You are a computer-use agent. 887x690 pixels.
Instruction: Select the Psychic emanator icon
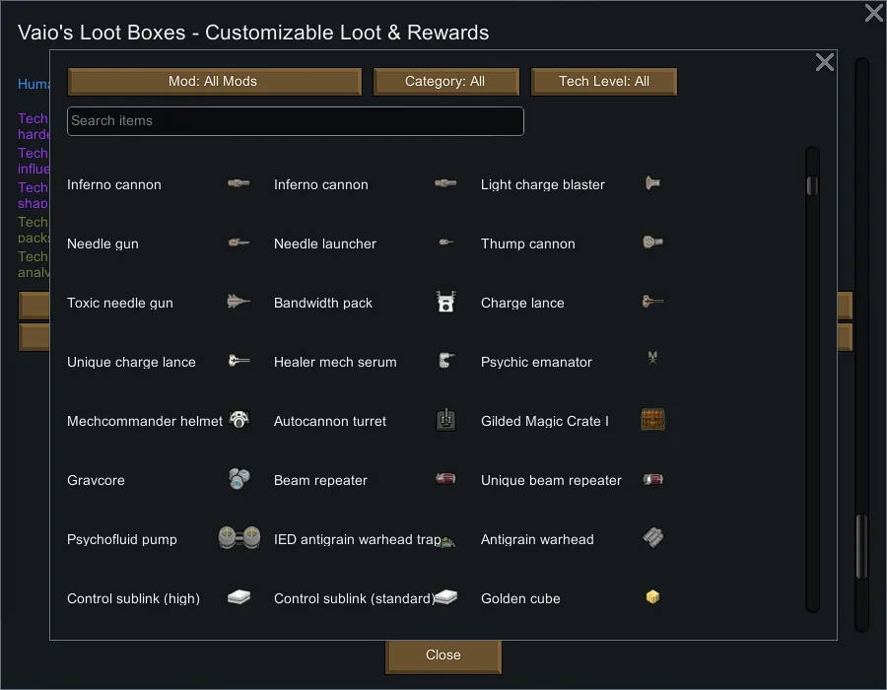[x=652, y=360]
